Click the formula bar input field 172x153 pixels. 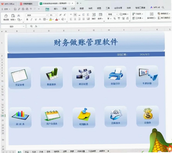pos(105,26)
